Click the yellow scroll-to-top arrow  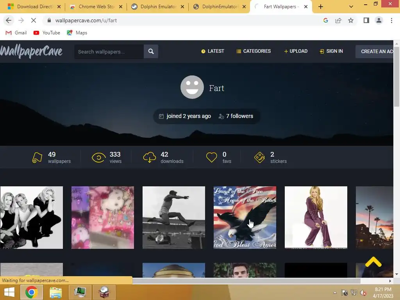tap(373, 262)
